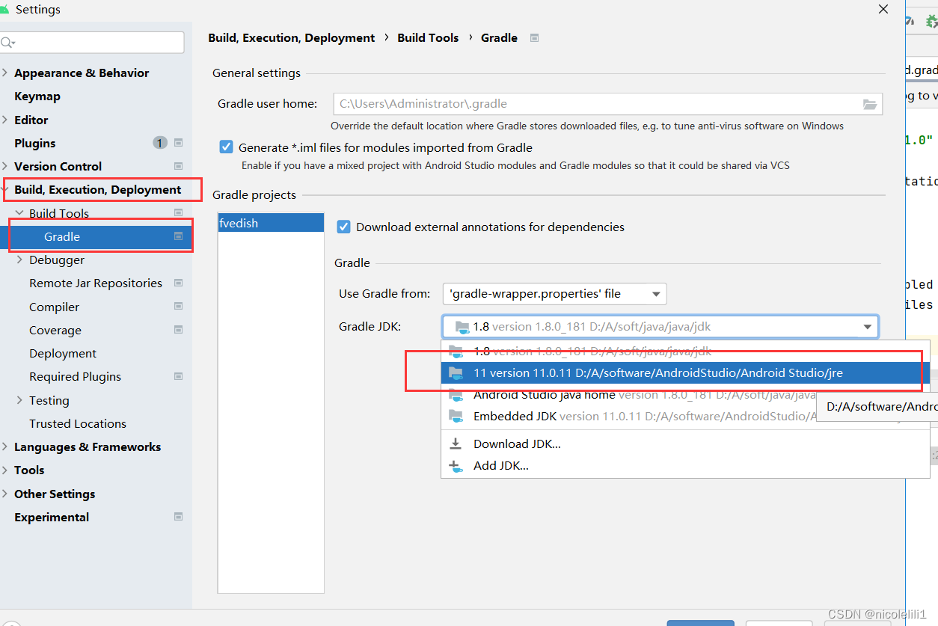938x626 pixels.
Task: Navigate using the Build Tools breadcrumb
Action: click(x=428, y=37)
